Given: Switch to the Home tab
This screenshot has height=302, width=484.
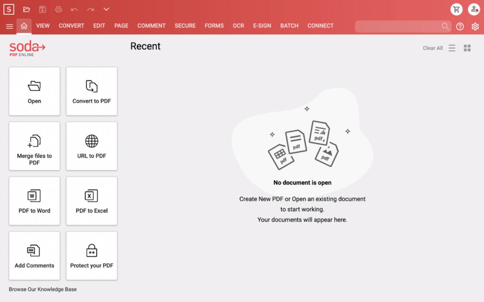Looking at the screenshot, I should (24, 26).
